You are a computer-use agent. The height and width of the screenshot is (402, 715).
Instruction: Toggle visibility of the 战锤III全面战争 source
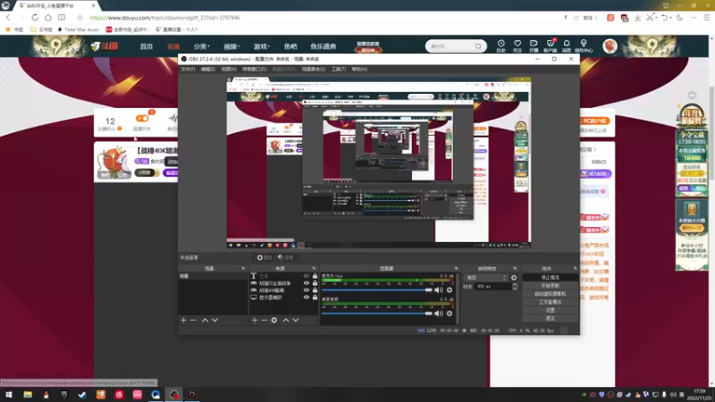coord(307,283)
